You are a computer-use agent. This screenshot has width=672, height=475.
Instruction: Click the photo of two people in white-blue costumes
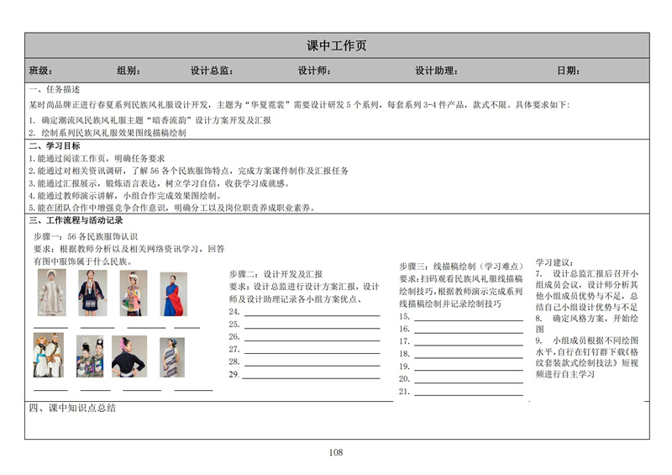[x=49, y=355]
